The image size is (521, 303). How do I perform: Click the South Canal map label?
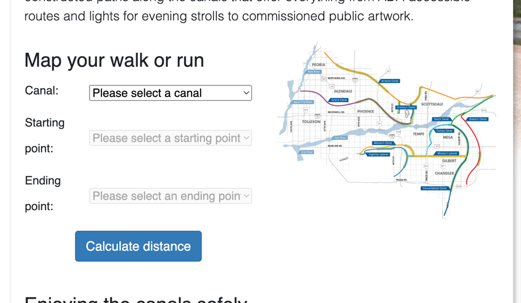point(441,119)
